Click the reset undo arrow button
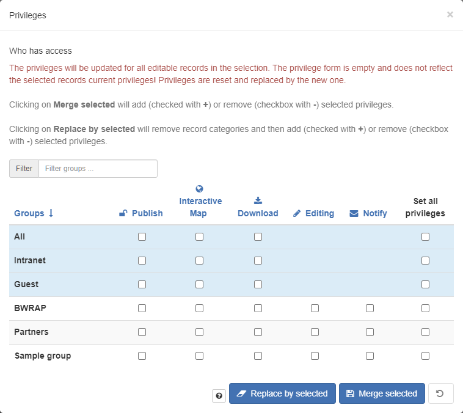This screenshot has width=463, height=413. click(x=440, y=393)
